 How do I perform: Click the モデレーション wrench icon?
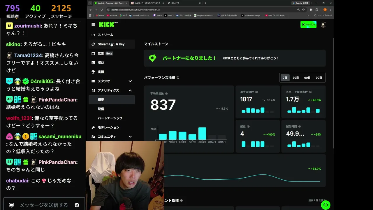[x=93, y=127]
